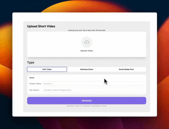Click the Upload Video label text
The height and width of the screenshot is (129, 169).
(x=87, y=51)
